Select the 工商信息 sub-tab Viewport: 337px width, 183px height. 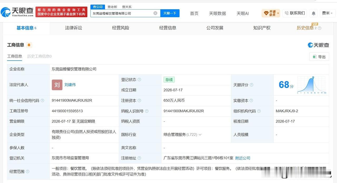point(14,56)
